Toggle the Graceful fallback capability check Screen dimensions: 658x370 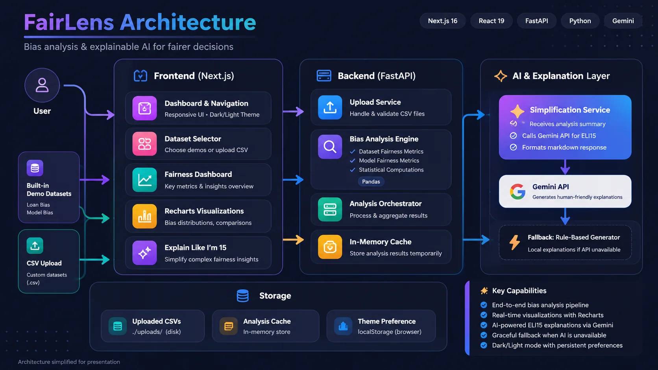[484, 335]
